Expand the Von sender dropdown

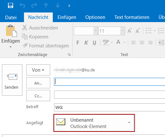click(x=38, y=70)
